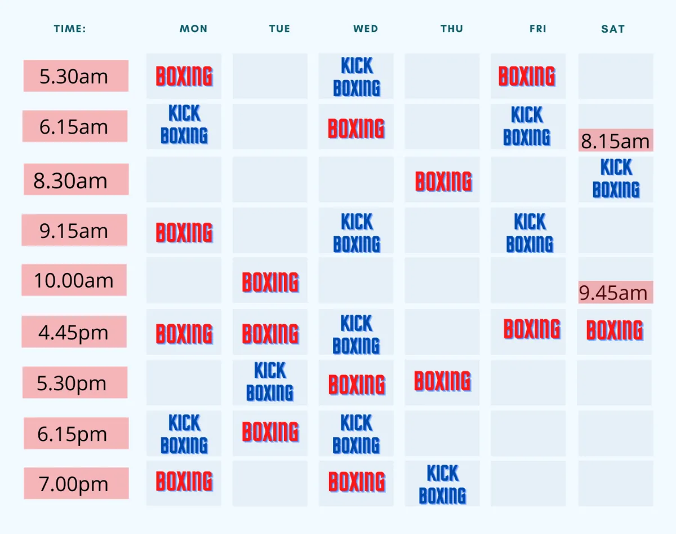The image size is (676, 534).
Task: Click the MON column header
Action: click(193, 29)
